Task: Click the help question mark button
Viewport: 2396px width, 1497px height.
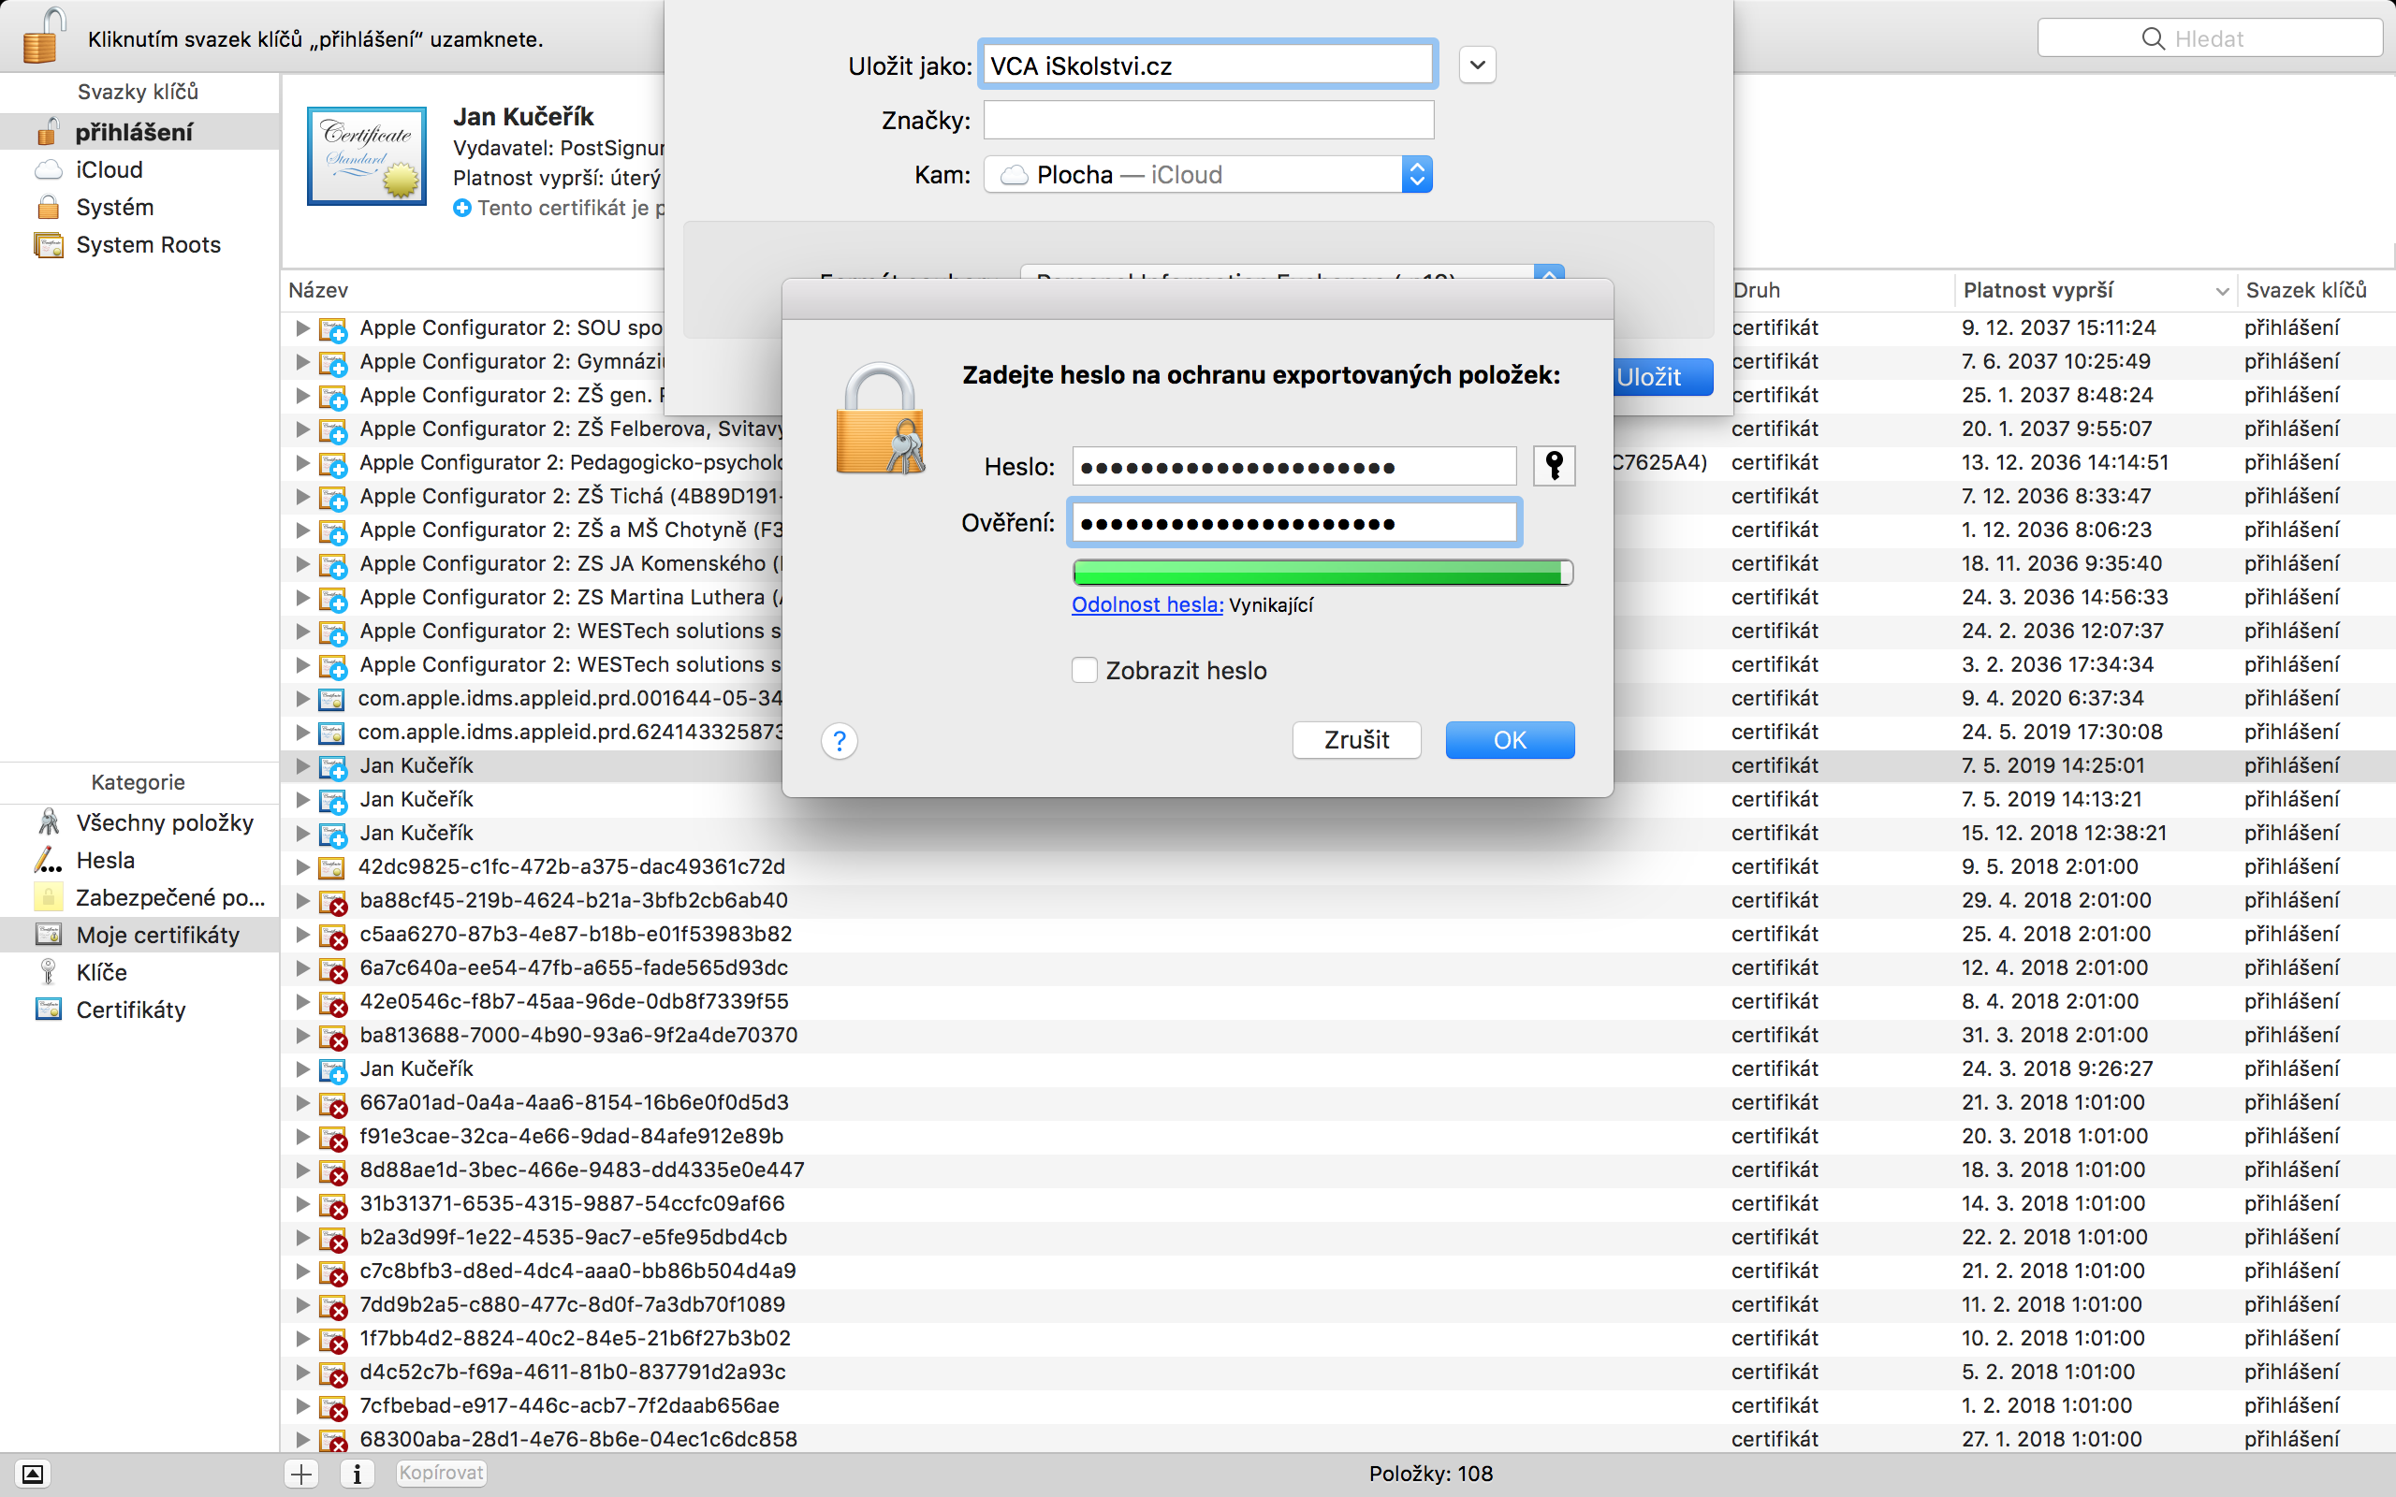Action: point(839,741)
